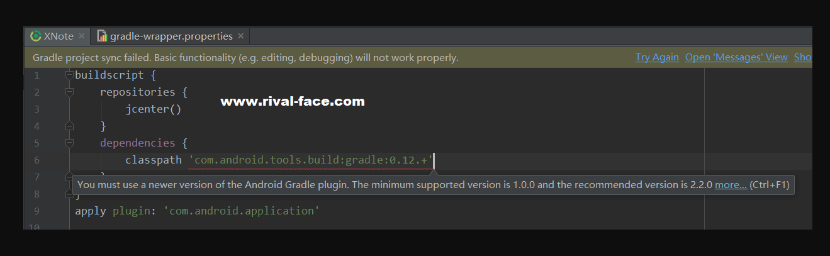Click the jcenter() call in the code
The width and height of the screenshot is (830, 256).
(153, 109)
